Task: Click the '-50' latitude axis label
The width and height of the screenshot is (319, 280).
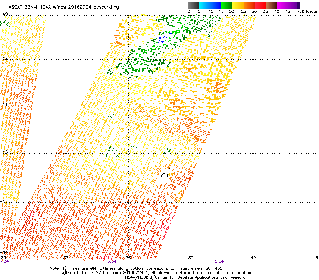Action: pos(4,252)
